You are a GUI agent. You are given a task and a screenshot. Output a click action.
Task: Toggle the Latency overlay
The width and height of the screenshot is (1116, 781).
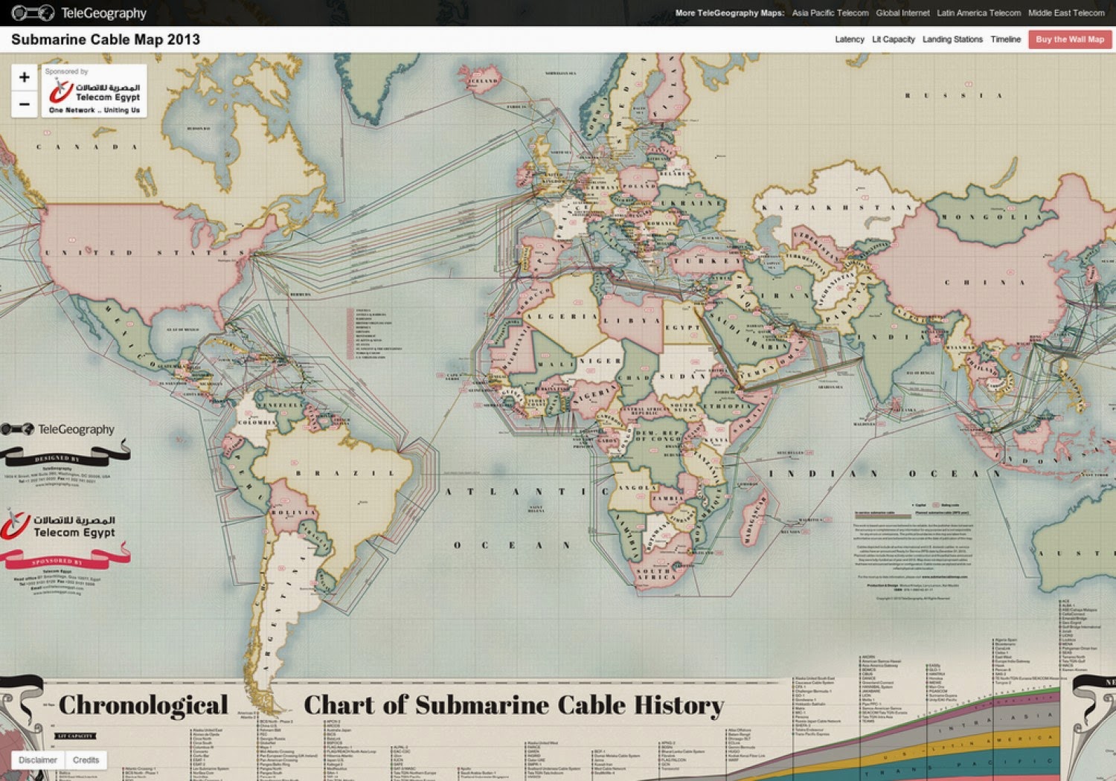[848, 39]
